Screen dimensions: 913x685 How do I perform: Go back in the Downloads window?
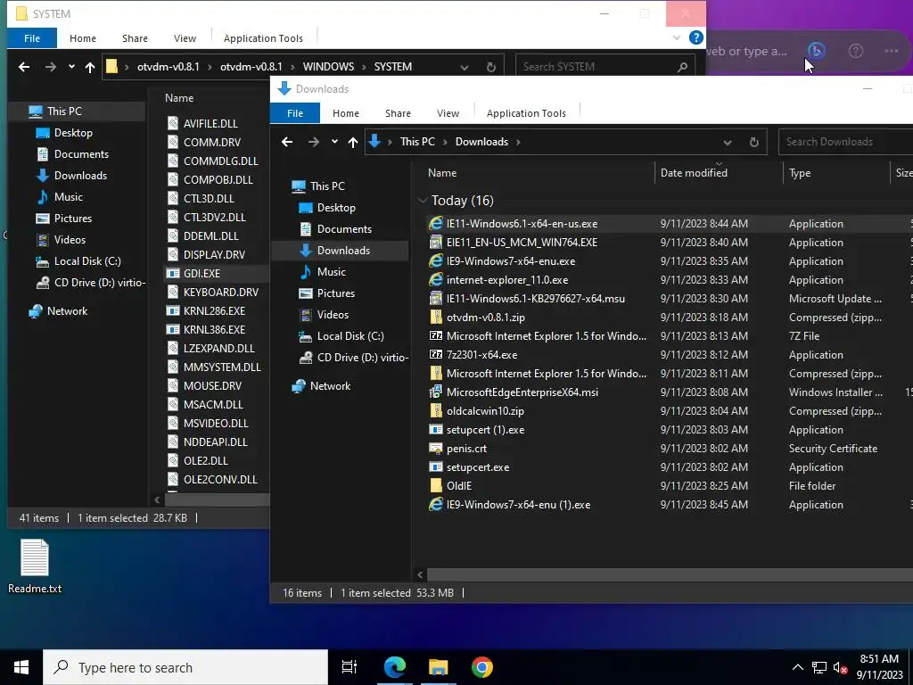[287, 142]
